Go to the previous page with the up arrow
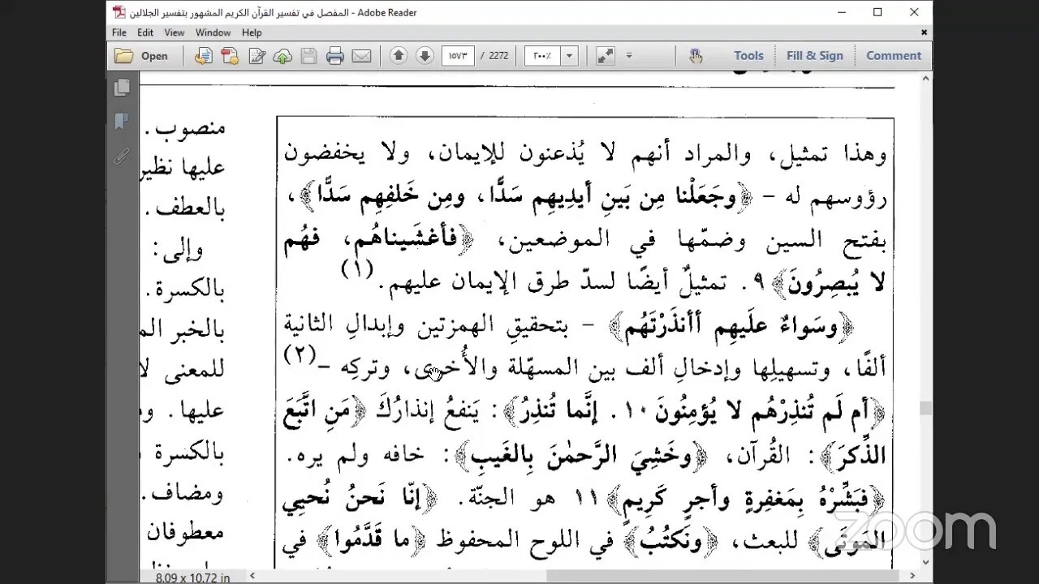This screenshot has height=584, width=1039. pos(399,56)
